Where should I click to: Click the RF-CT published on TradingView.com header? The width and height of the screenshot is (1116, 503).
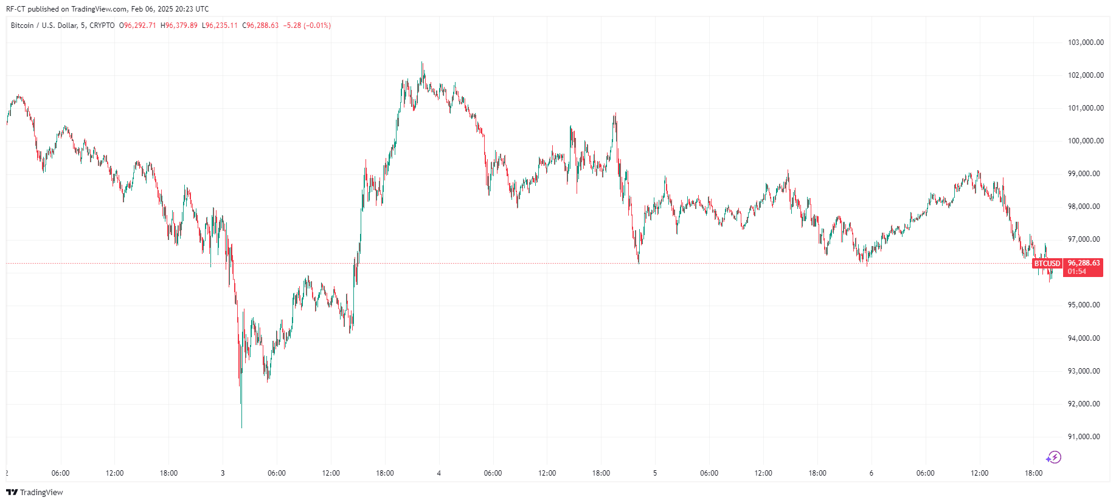click(107, 9)
